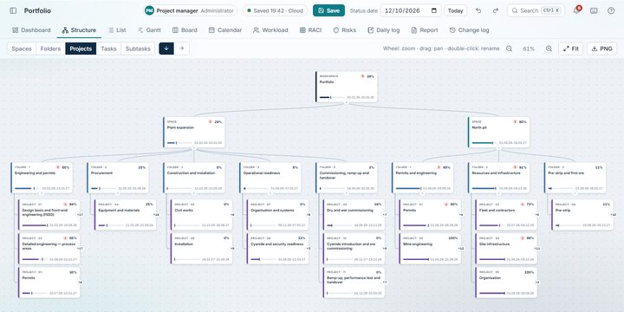This screenshot has height=312, width=624.
Task: Open the Board tab
Action: coord(185,30)
